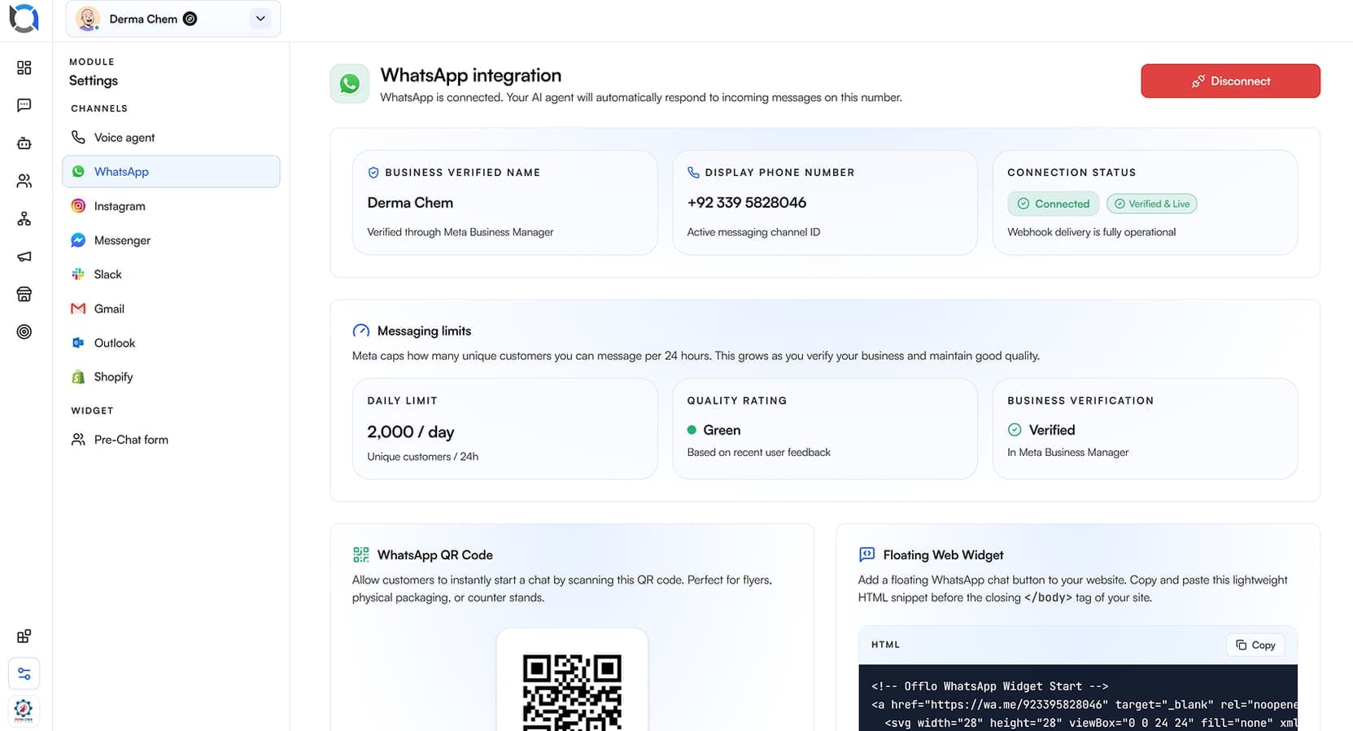Click the phone number +92 339 5828046
Viewport: 1353px width, 731px height.
(x=747, y=203)
